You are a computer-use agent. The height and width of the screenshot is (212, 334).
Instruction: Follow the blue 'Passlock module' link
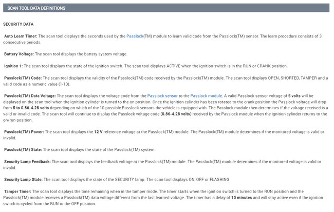pyautogui.click(x=206, y=95)
